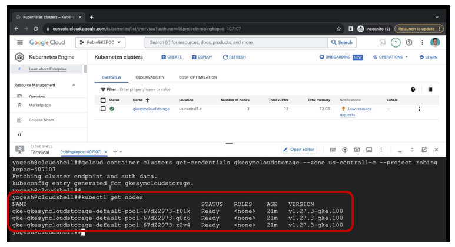Close the robingkepoc-407107 terminal tab
The height and width of the screenshot is (247, 455).
105,152
